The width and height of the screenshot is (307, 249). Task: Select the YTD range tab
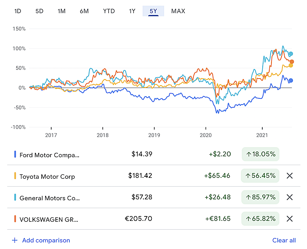tap(109, 11)
